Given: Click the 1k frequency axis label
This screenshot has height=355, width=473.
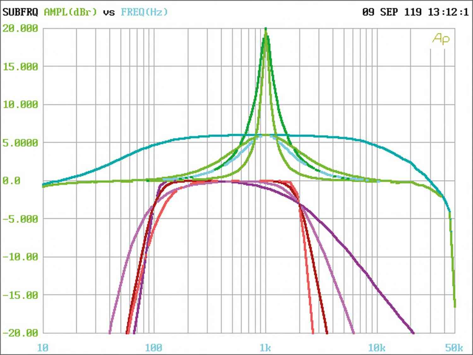Looking at the screenshot, I should coord(265,348).
